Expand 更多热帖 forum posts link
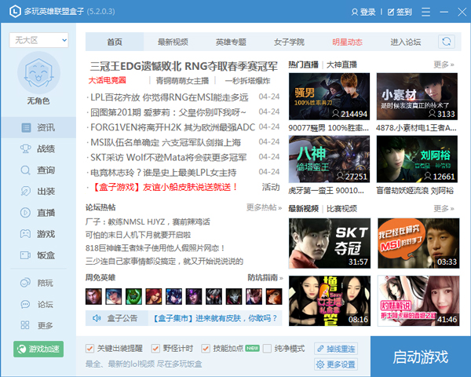 pos(264,207)
